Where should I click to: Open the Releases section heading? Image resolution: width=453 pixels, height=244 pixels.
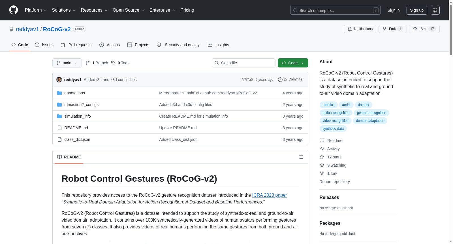329,198
